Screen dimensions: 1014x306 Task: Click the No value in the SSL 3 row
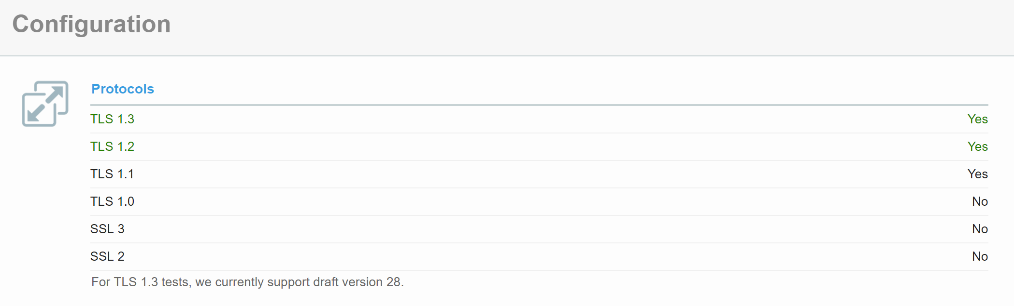point(980,229)
